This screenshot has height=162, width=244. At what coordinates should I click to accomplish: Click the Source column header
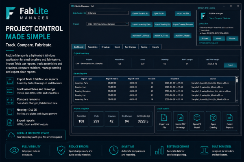tap(213, 79)
